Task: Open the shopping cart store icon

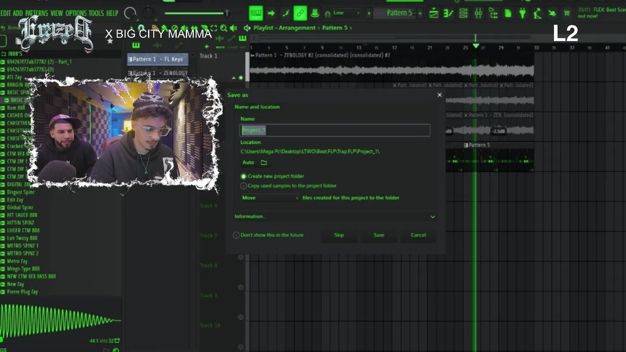Action: [567, 14]
